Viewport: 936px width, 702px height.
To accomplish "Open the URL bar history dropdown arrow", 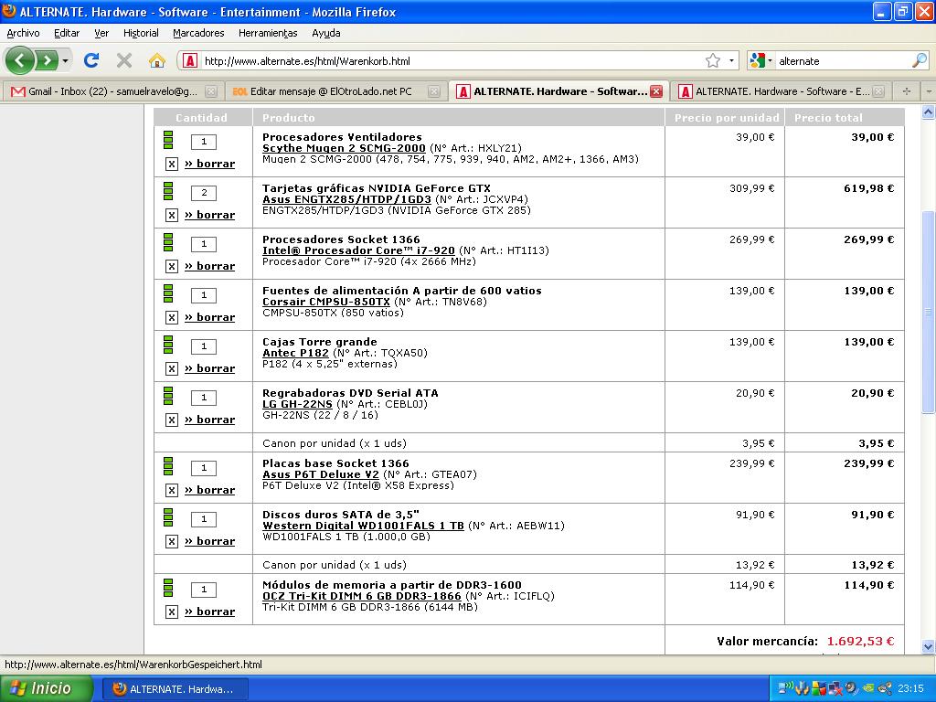I will [731, 60].
